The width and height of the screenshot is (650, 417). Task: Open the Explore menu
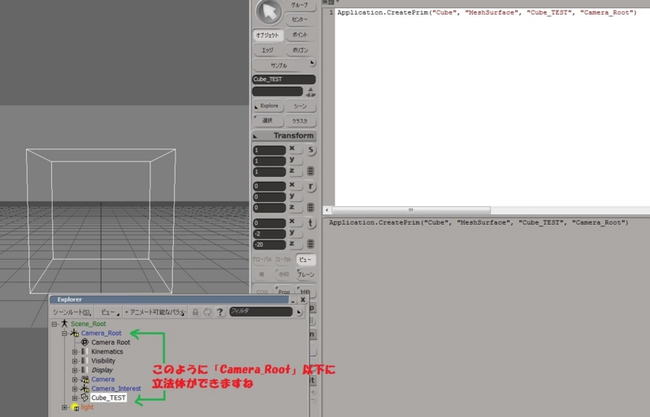coord(268,106)
